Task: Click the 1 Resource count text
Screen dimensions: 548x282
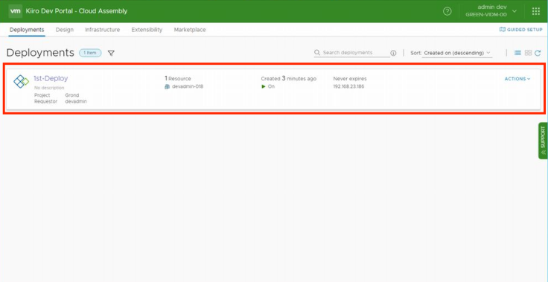Action: [x=178, y=79]
